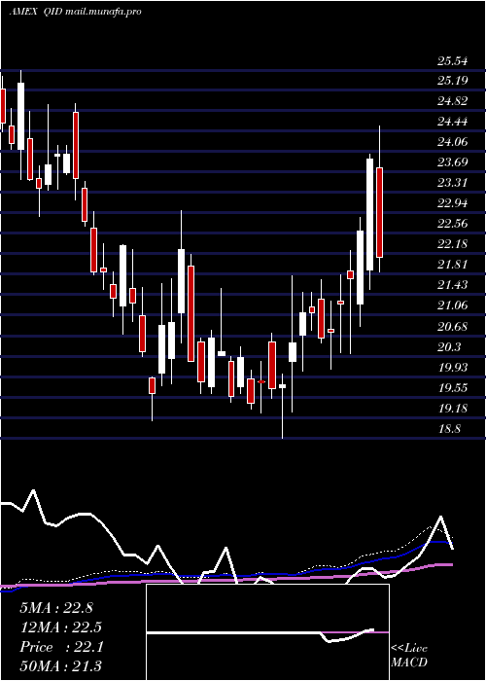Click the 23.69 price axis label

click(452, 162)
